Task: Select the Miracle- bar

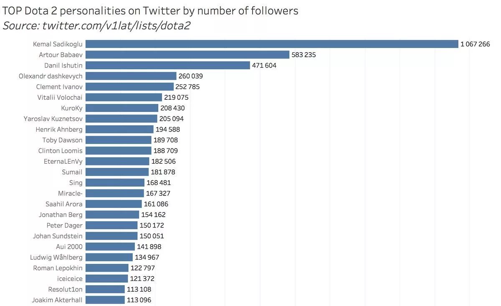Action: coord(115,193)
